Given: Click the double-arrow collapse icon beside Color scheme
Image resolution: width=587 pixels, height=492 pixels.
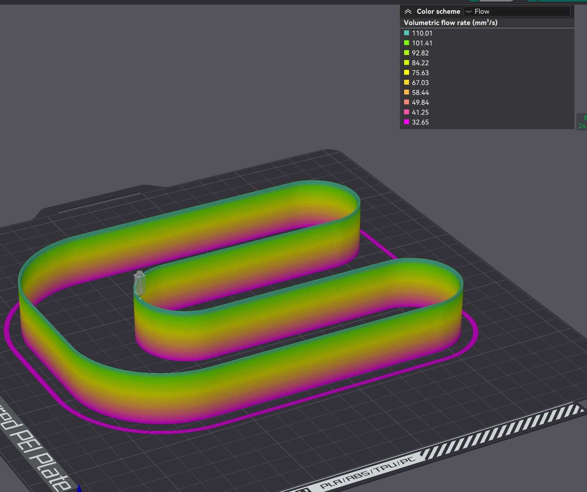Looking at the screenshot, I should (x=408, y=11).
